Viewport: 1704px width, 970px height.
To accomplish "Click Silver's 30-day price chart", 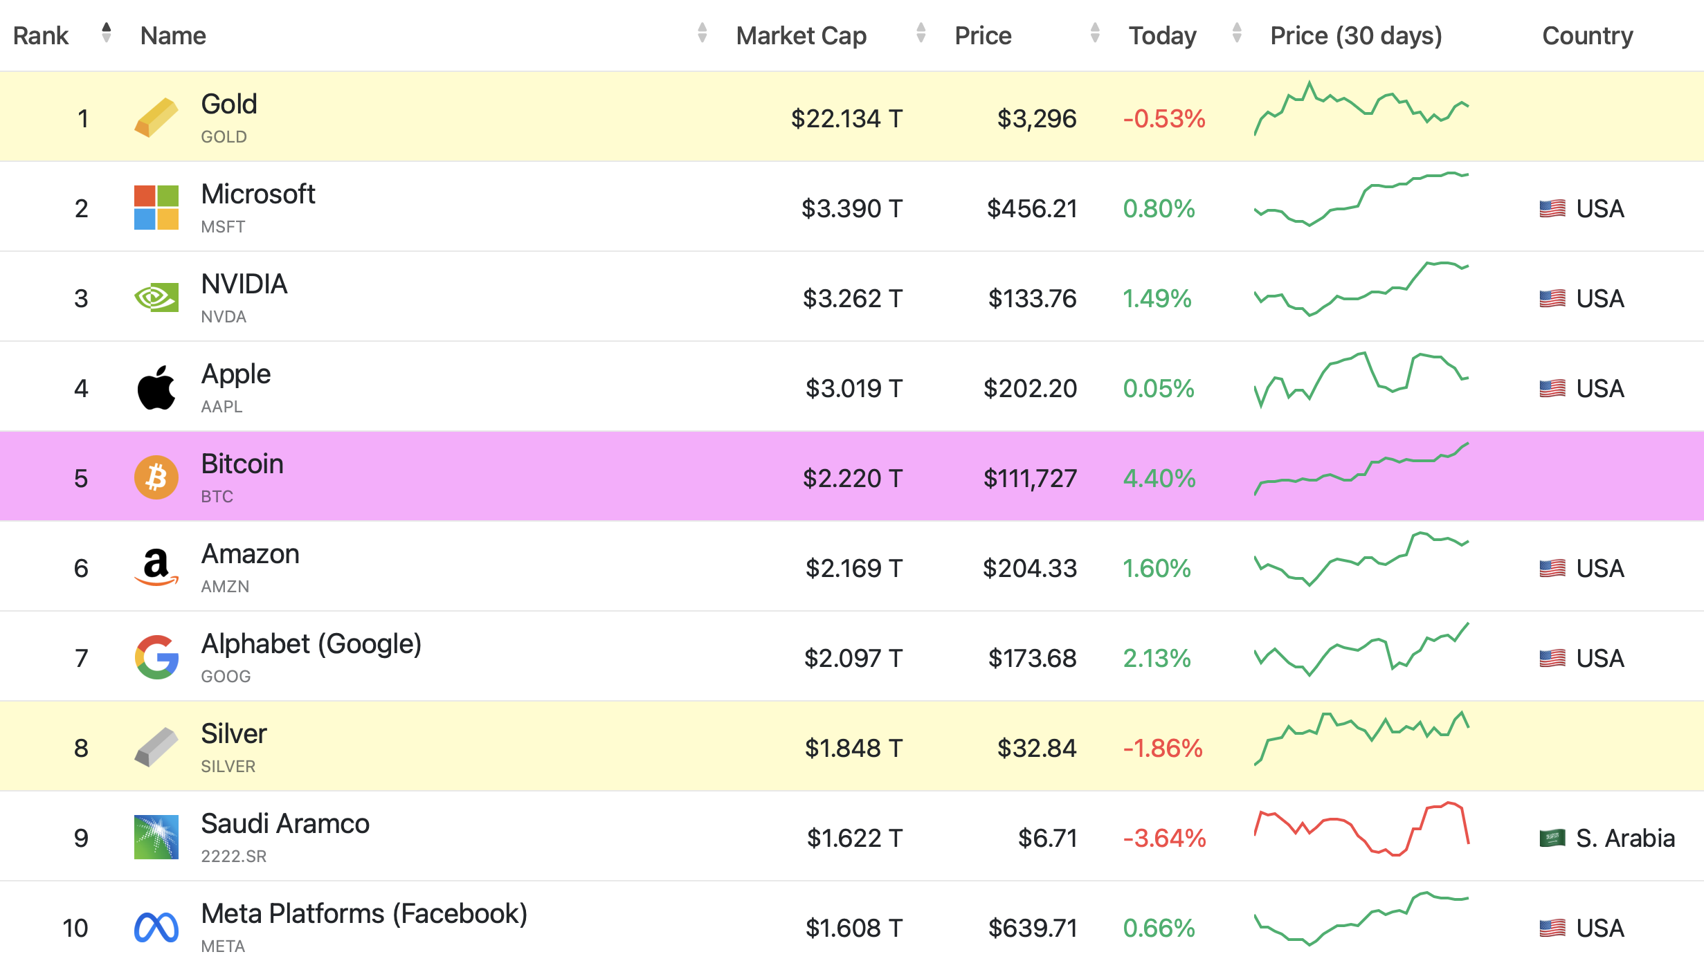I will [1361, 738].
